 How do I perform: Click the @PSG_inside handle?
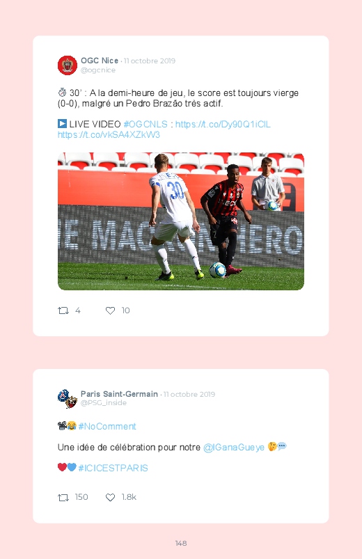[104, 403]
